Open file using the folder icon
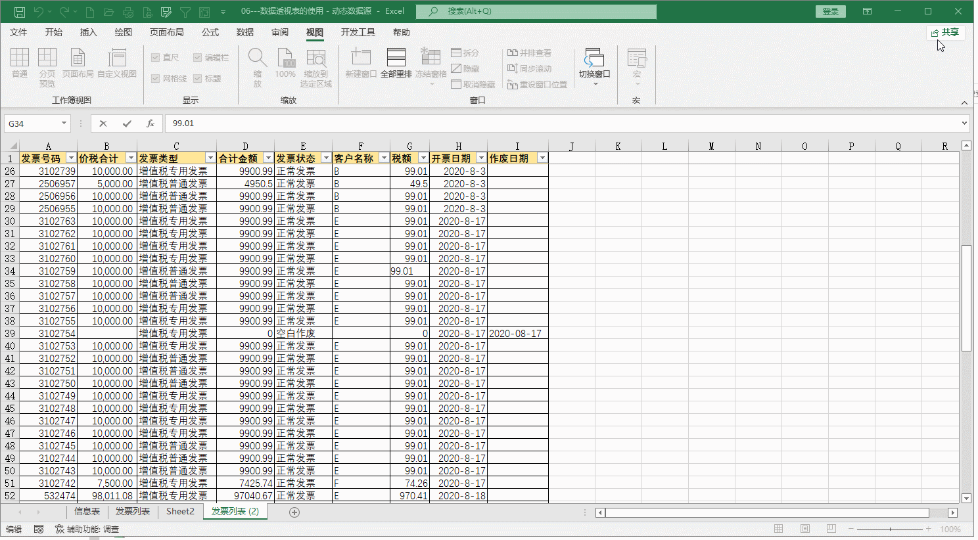The image size is (978, 540). (109, 12)
